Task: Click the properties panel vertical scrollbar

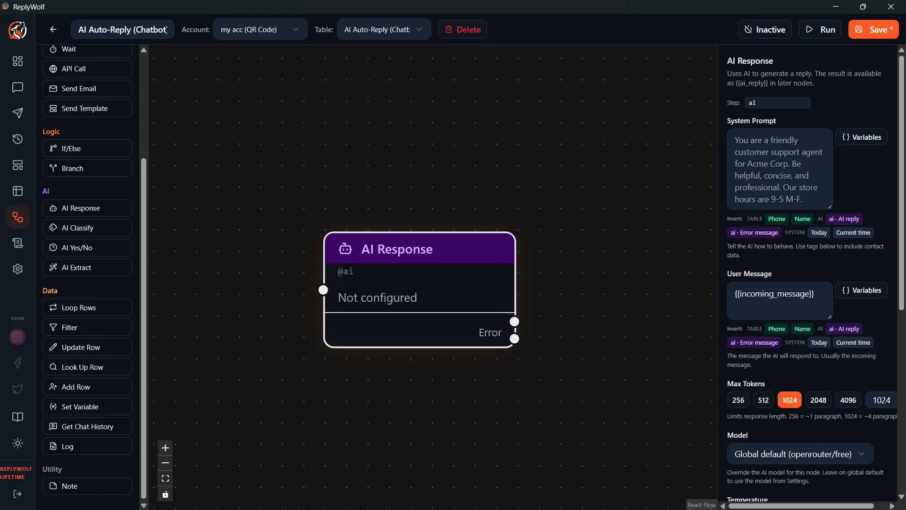Action: click(x=901, y=183)
